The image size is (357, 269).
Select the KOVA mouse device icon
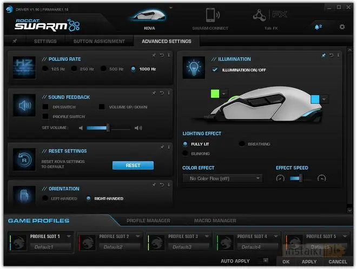pos(149,17)
